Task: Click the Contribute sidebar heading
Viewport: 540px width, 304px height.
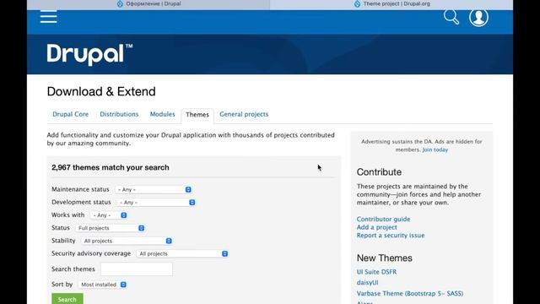Action: point(379,172)
